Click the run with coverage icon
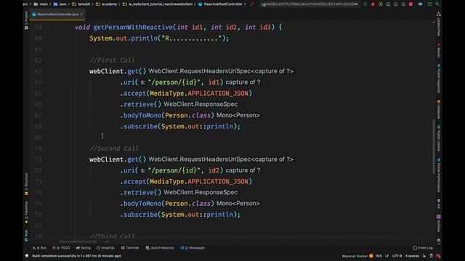This screenshot has width=465, height=261. tap(381, 4)
